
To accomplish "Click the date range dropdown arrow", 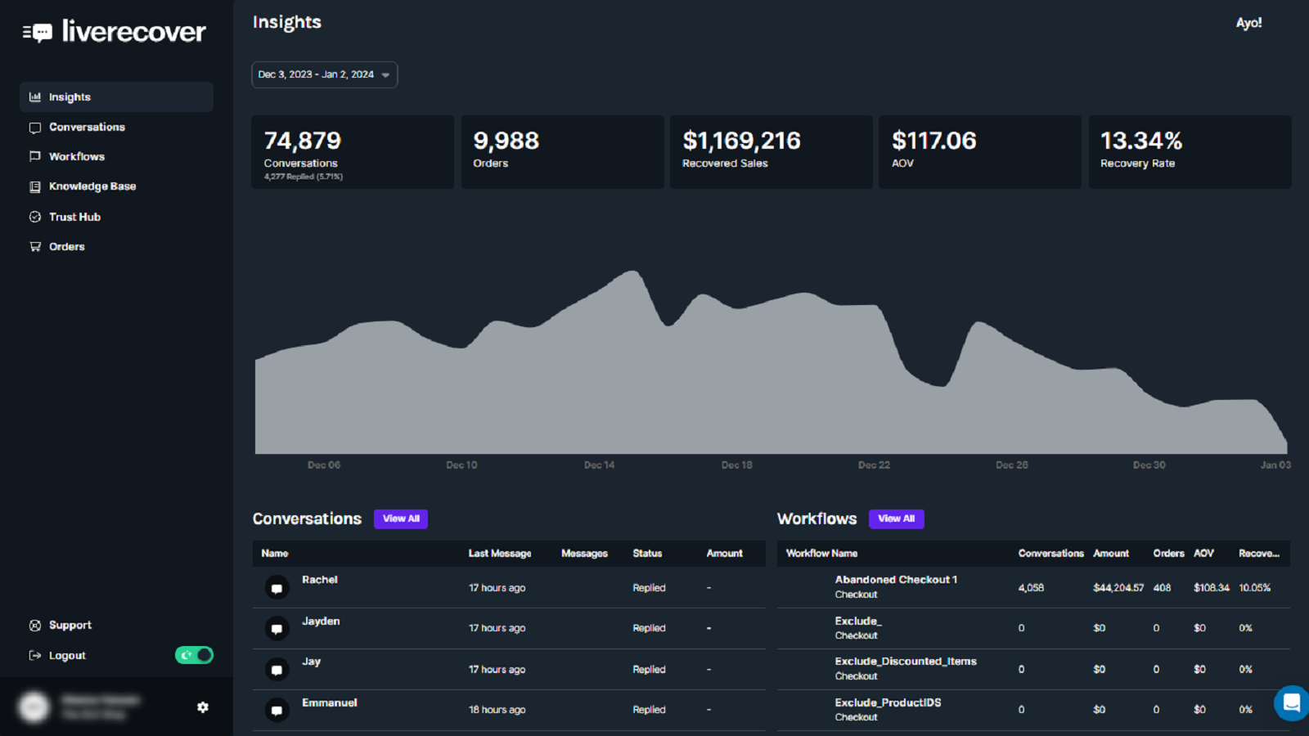I will (x=385, y=75).
